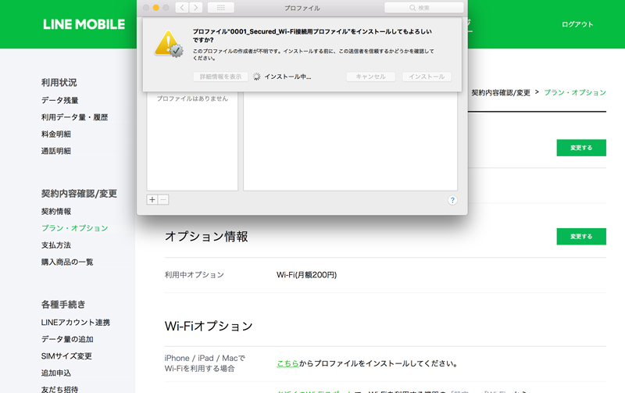
Task: Click プラン・オプション in the breadcrumb
Action: pos(575,92)
